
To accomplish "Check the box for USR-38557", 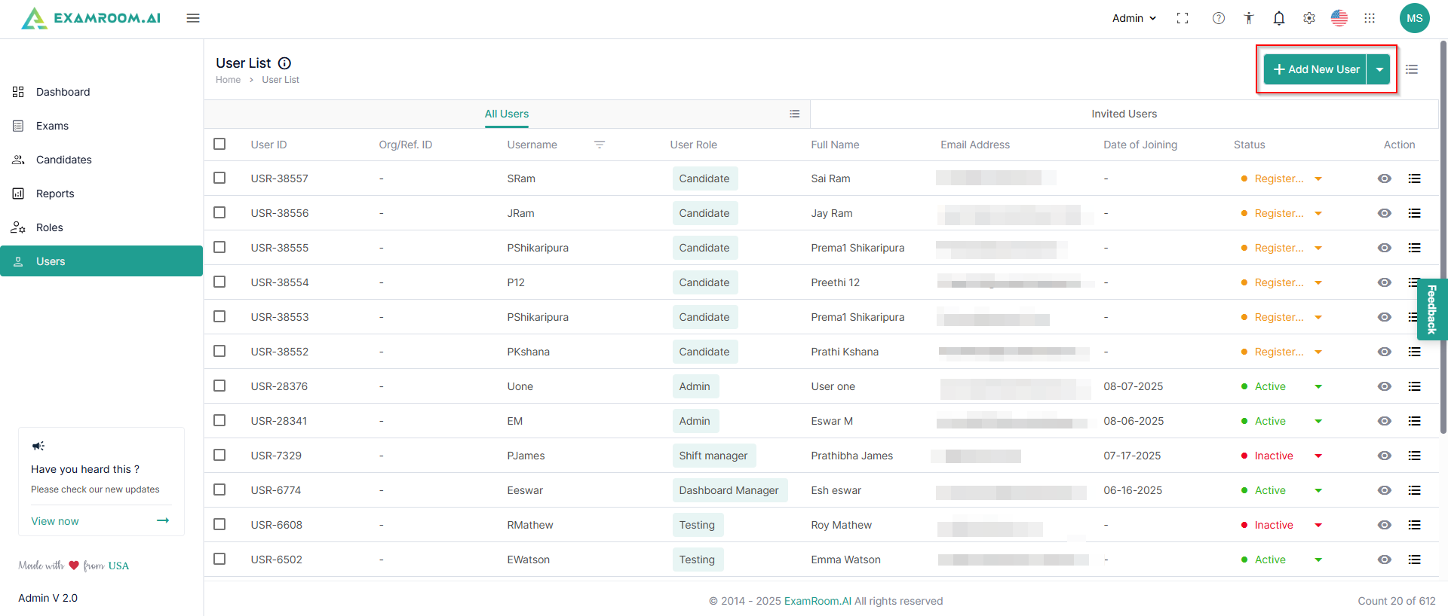I will 219,178.
